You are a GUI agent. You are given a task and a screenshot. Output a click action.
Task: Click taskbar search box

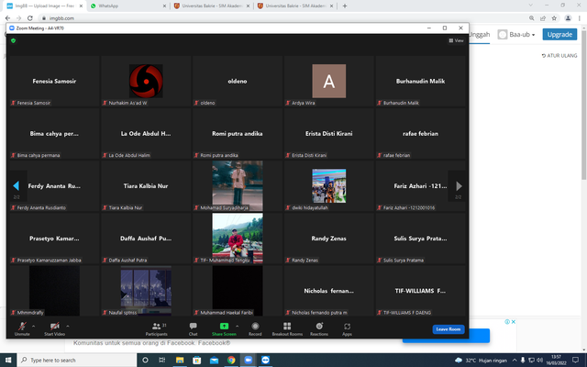tap(76, 360)
